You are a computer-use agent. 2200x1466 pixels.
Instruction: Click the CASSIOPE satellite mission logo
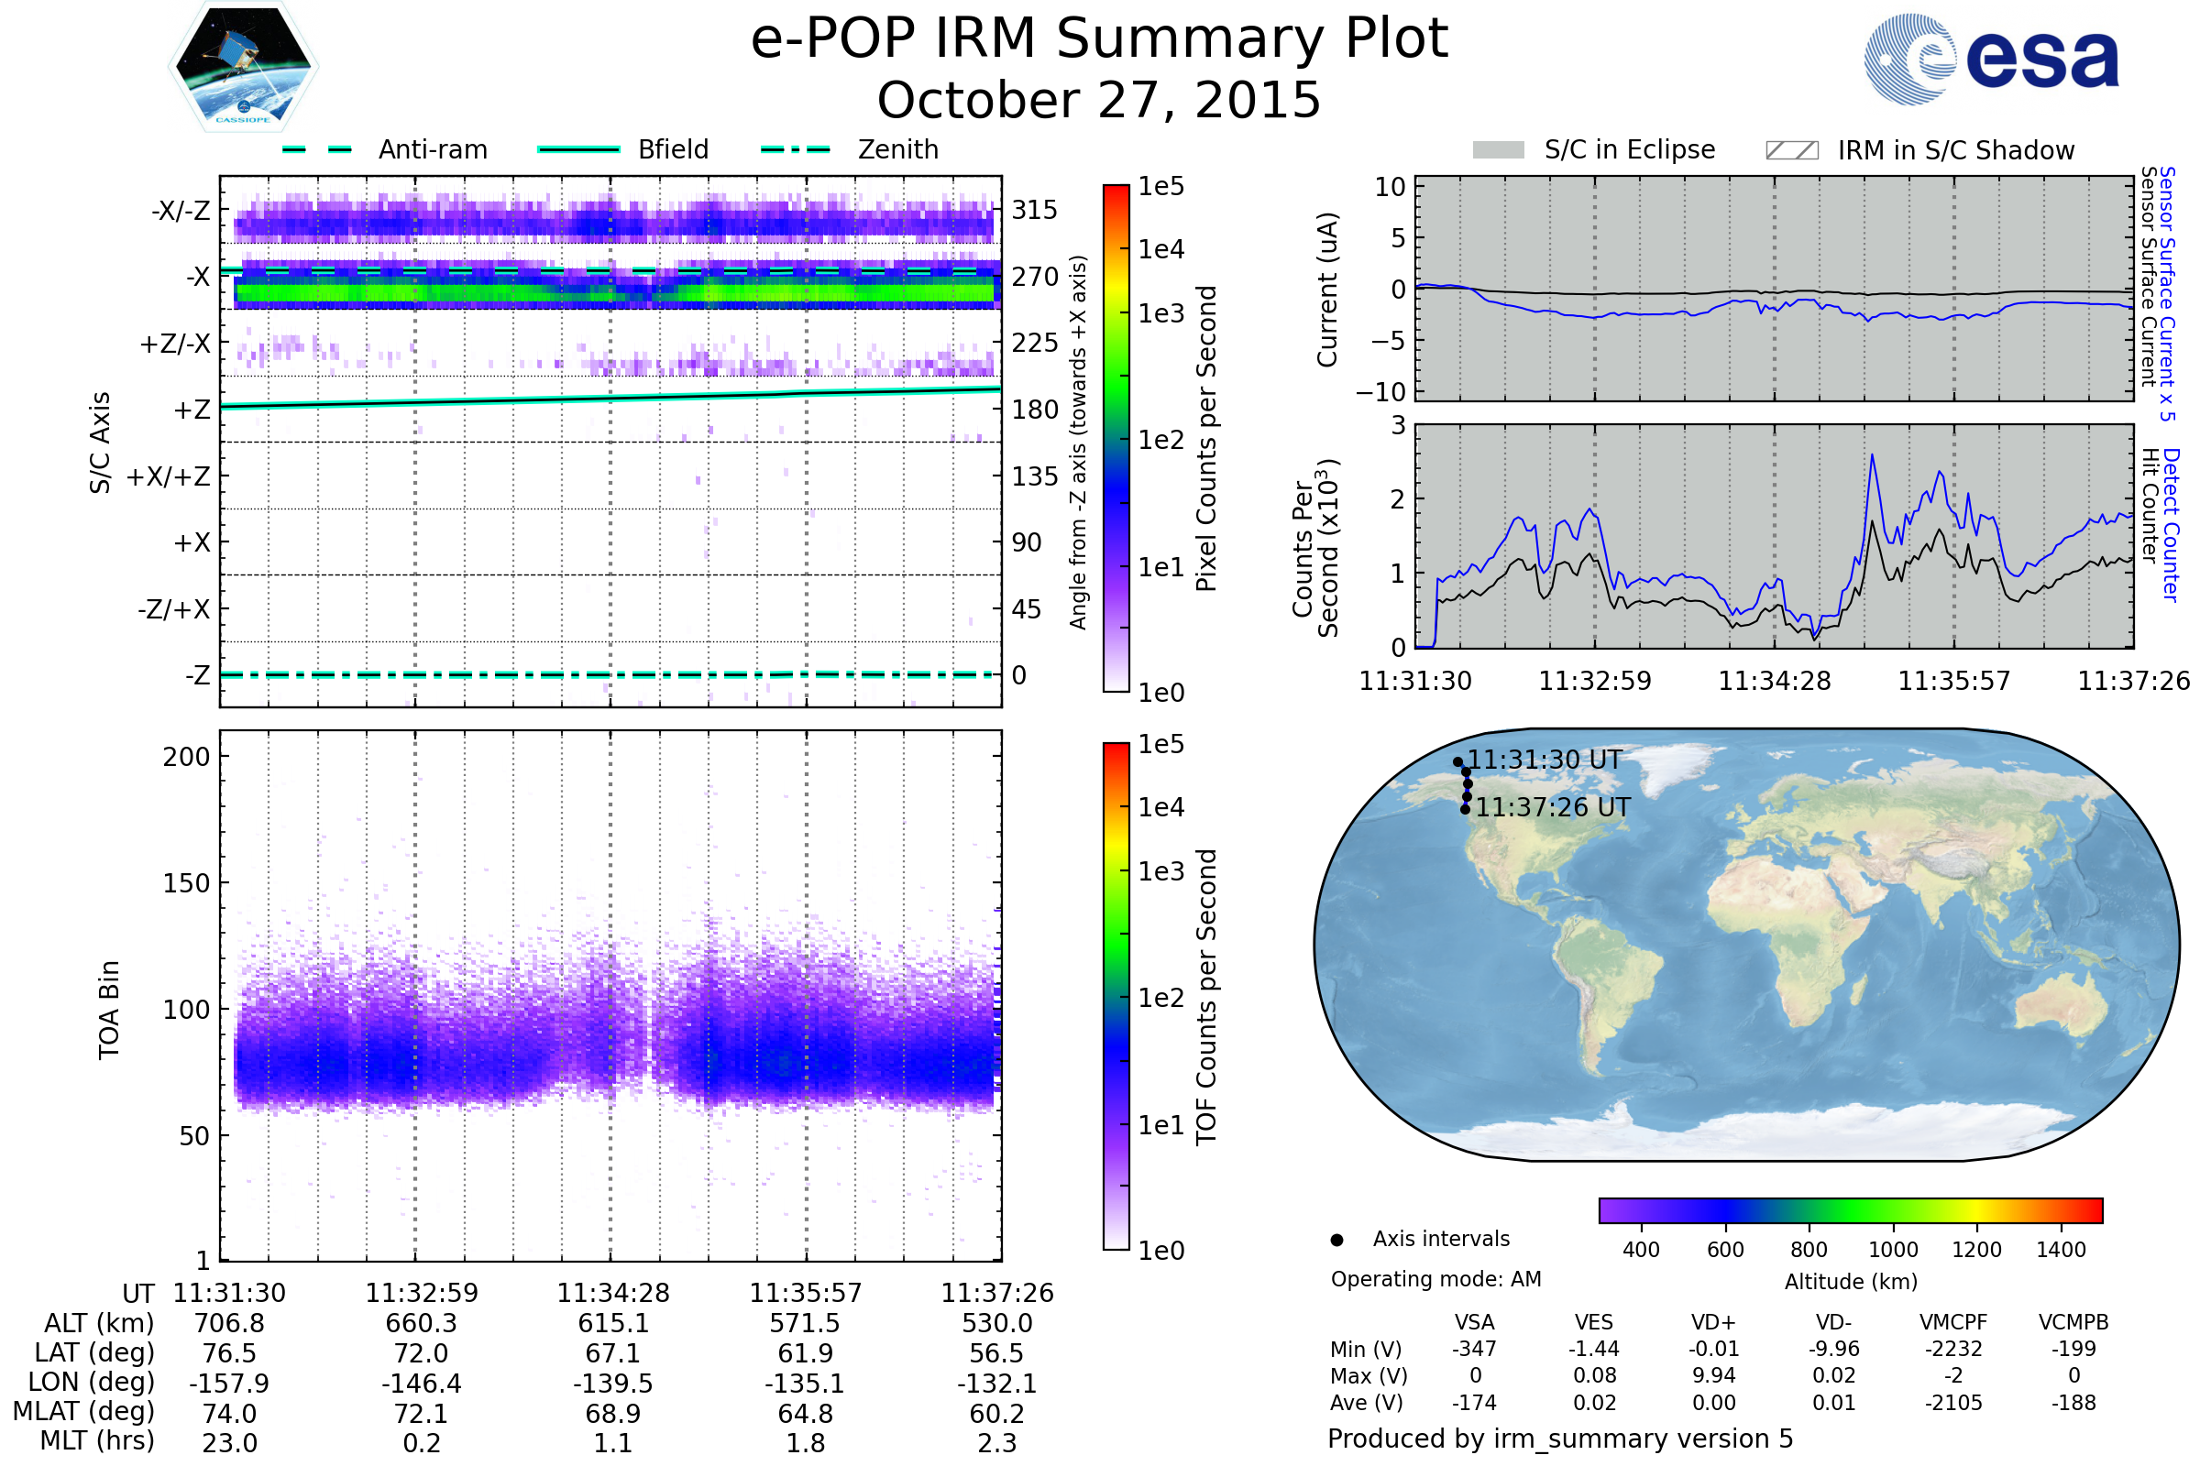coord(243,67)
